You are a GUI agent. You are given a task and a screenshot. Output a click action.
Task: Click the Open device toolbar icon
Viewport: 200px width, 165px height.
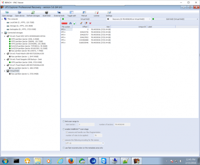[x=20, y=12]
